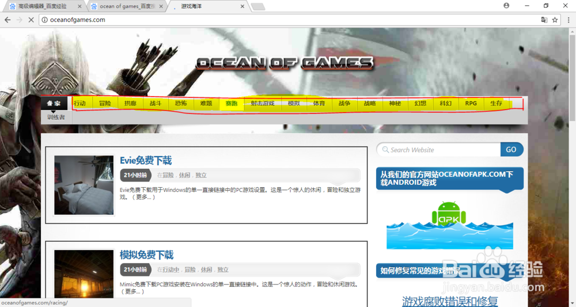This screenshot has width=576, height=307.
Task: Click the 模拟免费下载 game thumbnail
Action: [84, 274]
